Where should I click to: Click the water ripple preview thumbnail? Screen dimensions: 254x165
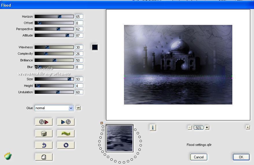click(120, 138)
